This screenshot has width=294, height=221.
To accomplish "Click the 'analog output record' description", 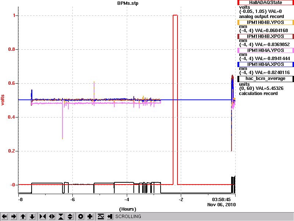I will pos(261,17).
